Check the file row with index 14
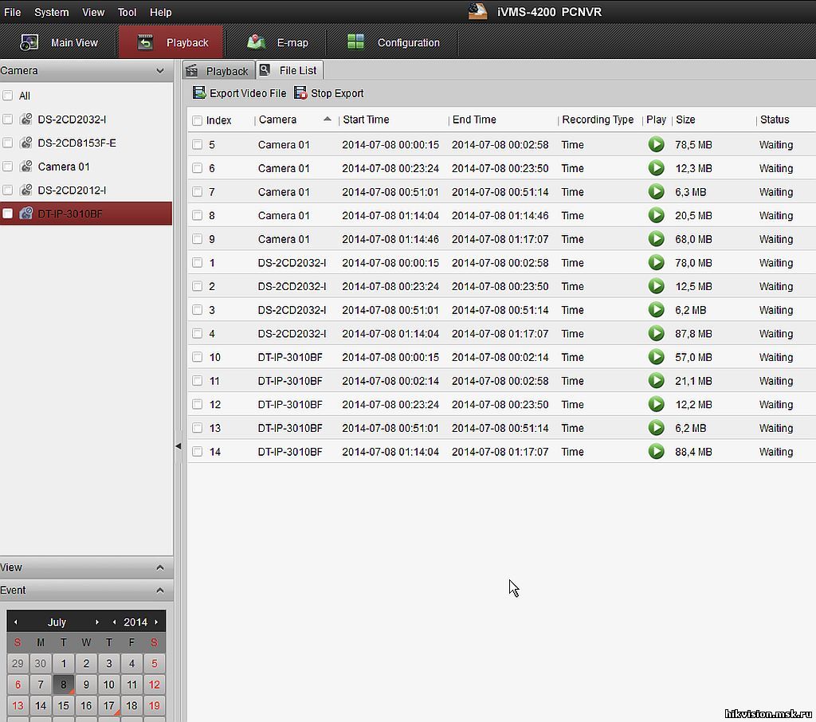The width and height of the screenshot is (816, 722). [198, 451]
